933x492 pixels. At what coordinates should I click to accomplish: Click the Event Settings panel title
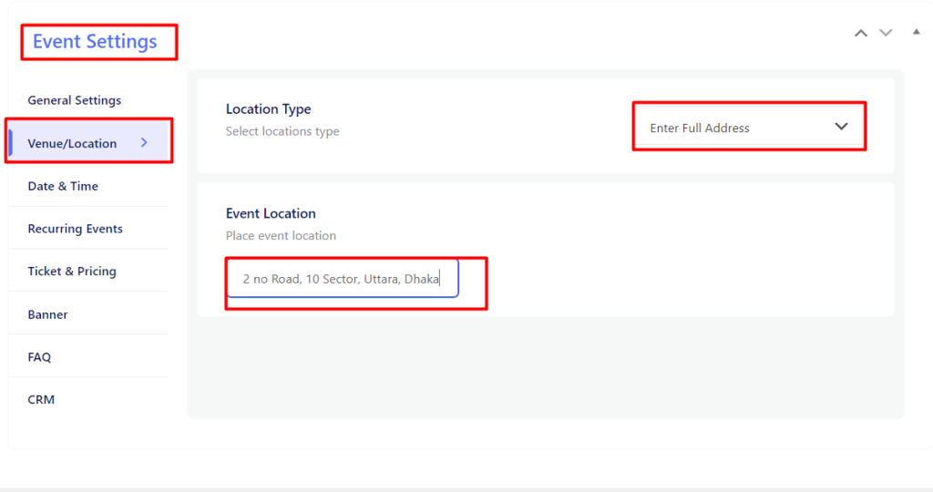95,42
